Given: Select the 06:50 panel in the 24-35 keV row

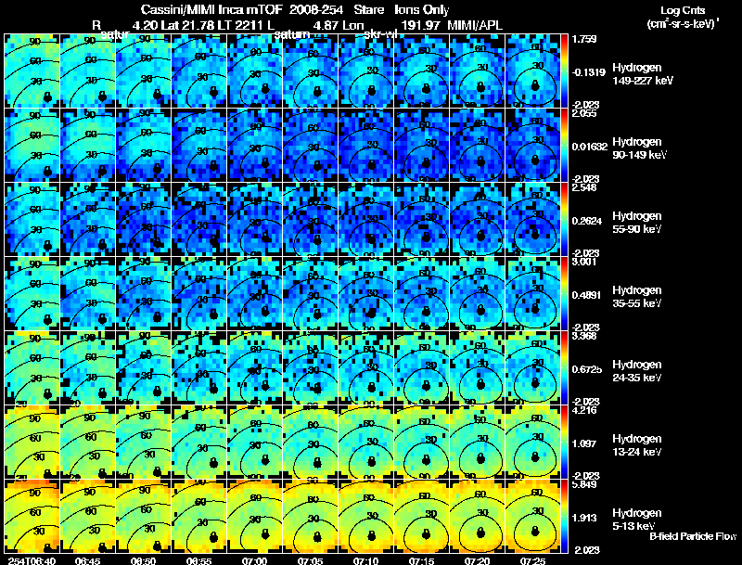Looking at the screenshot, I should 144,367.
